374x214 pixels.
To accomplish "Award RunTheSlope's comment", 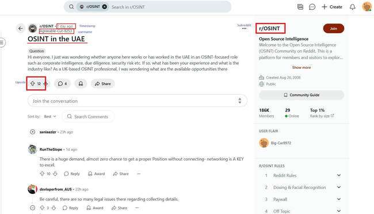I will coord(96,174).
